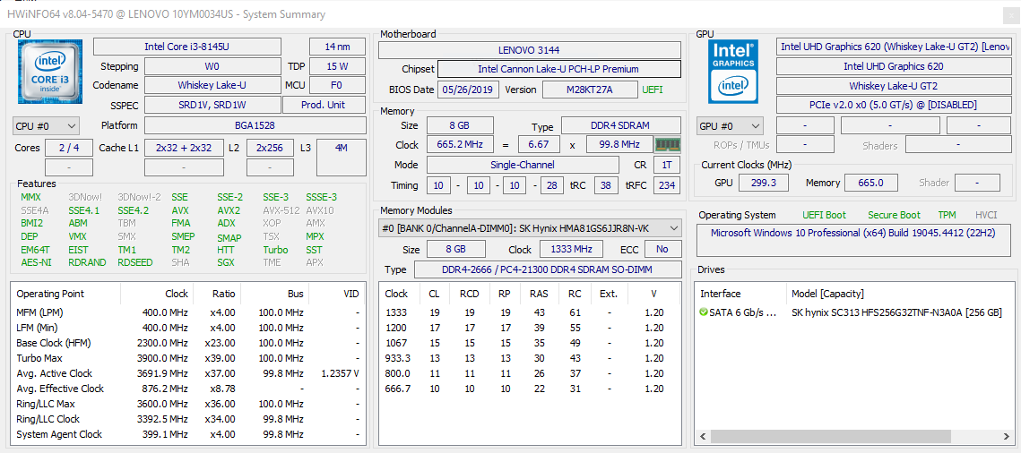Image resolution: width=1021 pixels, height=453 pixels.
Task: Click the right arrow of Drives scrollbar
Action: click(1008, 436)
